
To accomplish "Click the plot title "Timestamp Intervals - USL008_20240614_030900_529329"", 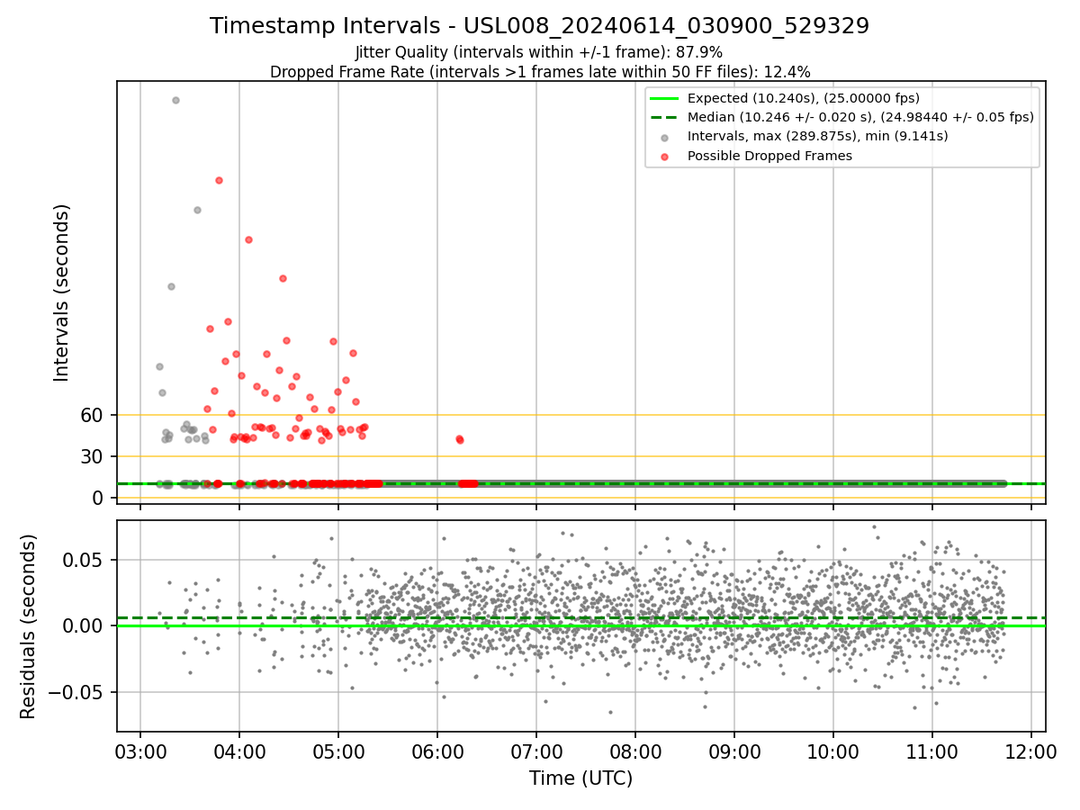I will point(539,26).
